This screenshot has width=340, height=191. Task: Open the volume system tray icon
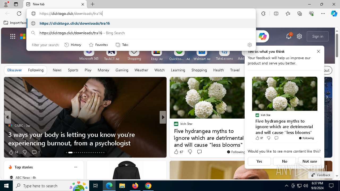click(x=306, y=186)
